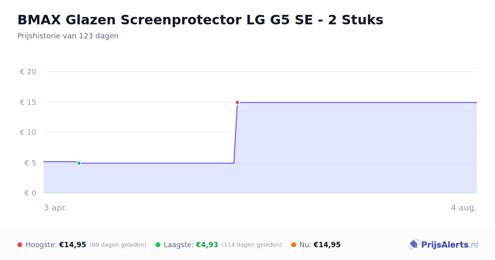Click the lowest price value €4,93
Image resolution: width=495 pixels, height=260 pixels.
(207, 245)
